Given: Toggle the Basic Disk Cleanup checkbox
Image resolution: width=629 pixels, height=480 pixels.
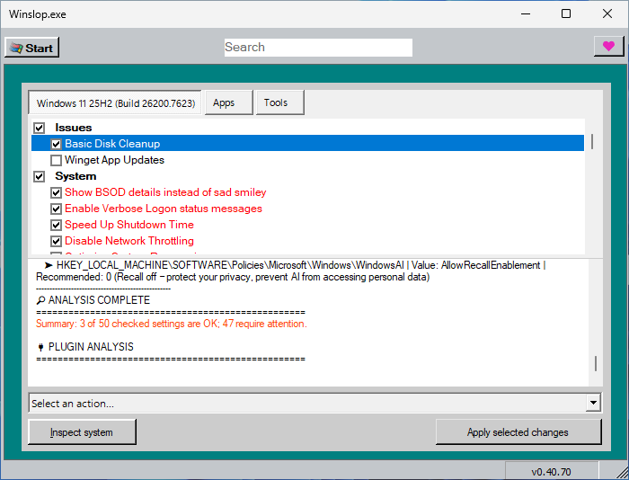Looking at the screenshot, I should 57,144.
